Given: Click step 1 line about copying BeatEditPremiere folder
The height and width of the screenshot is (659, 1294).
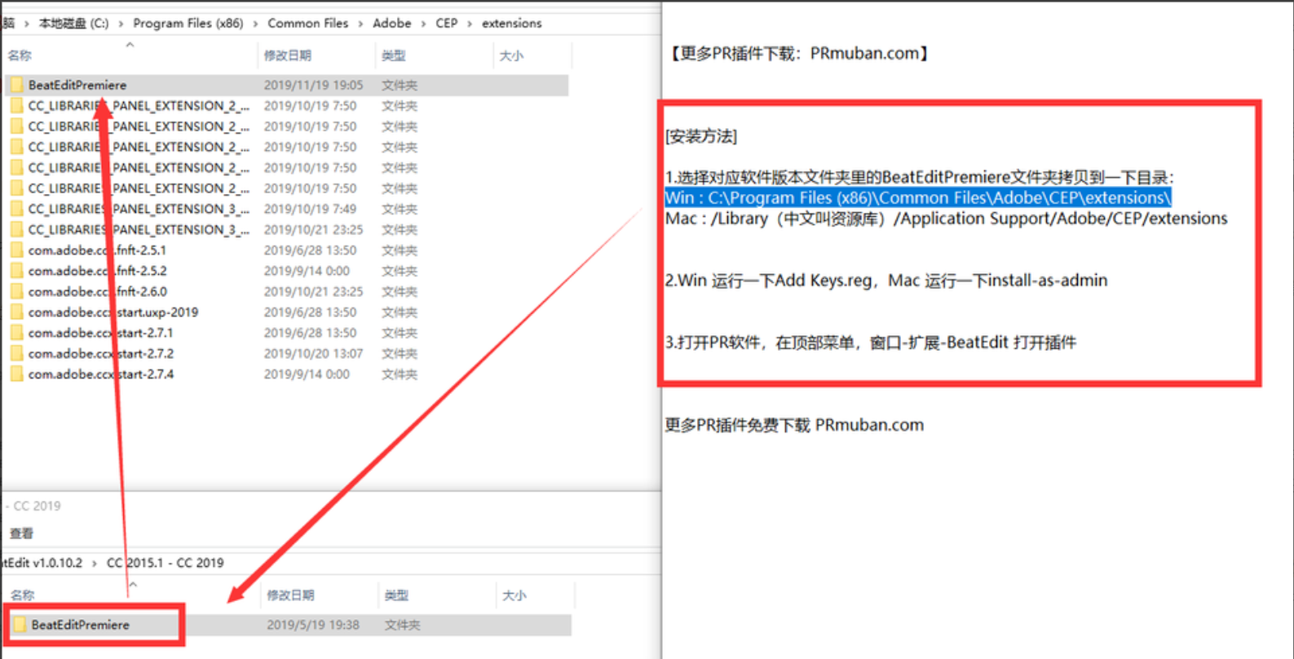Looking at the screenshot, I should coord(920,177).
